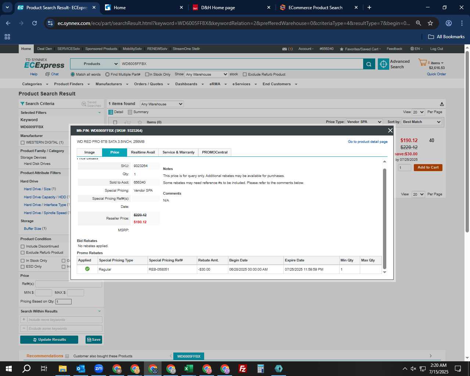Check ESD Only filter
Image resolution: width=470 pixels, height=376 pixels.
click(23, 267)
